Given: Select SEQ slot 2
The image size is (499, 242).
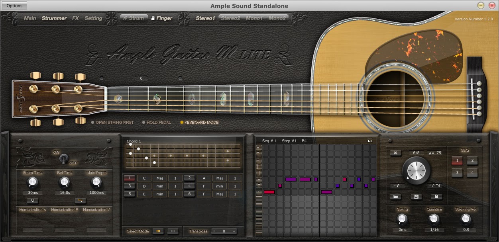Looking at the screenshot, I should tap(472, 161).
